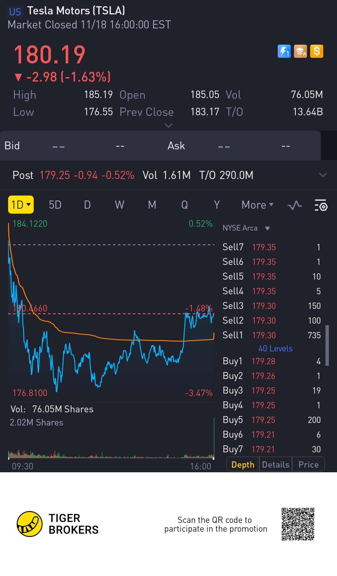Tap the 09:30 time axis label
This screenshot has width=337, height=576.
pyautogui.click(x=22, y=466)
